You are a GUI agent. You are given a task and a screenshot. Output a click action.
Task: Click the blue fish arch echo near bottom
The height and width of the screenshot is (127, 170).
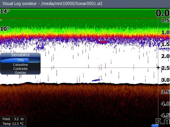96,80
